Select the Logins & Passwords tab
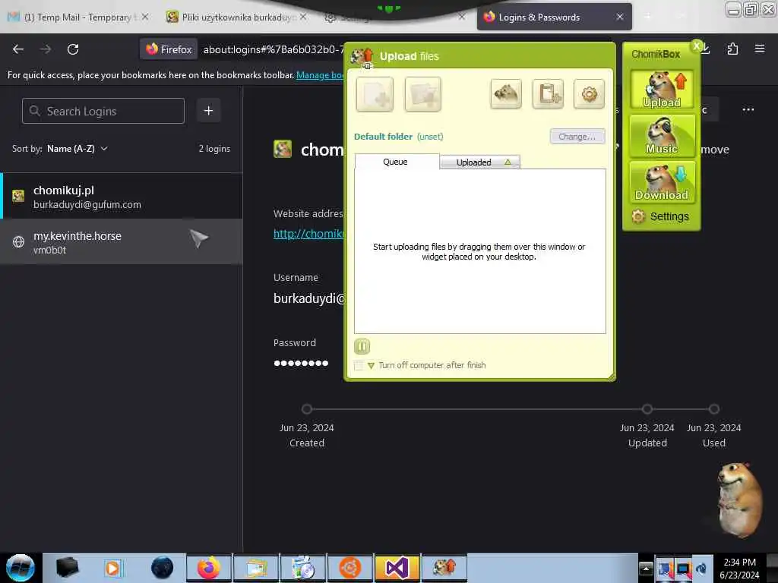The width and height of the screenshot is (778, 583). coord(554,17)
